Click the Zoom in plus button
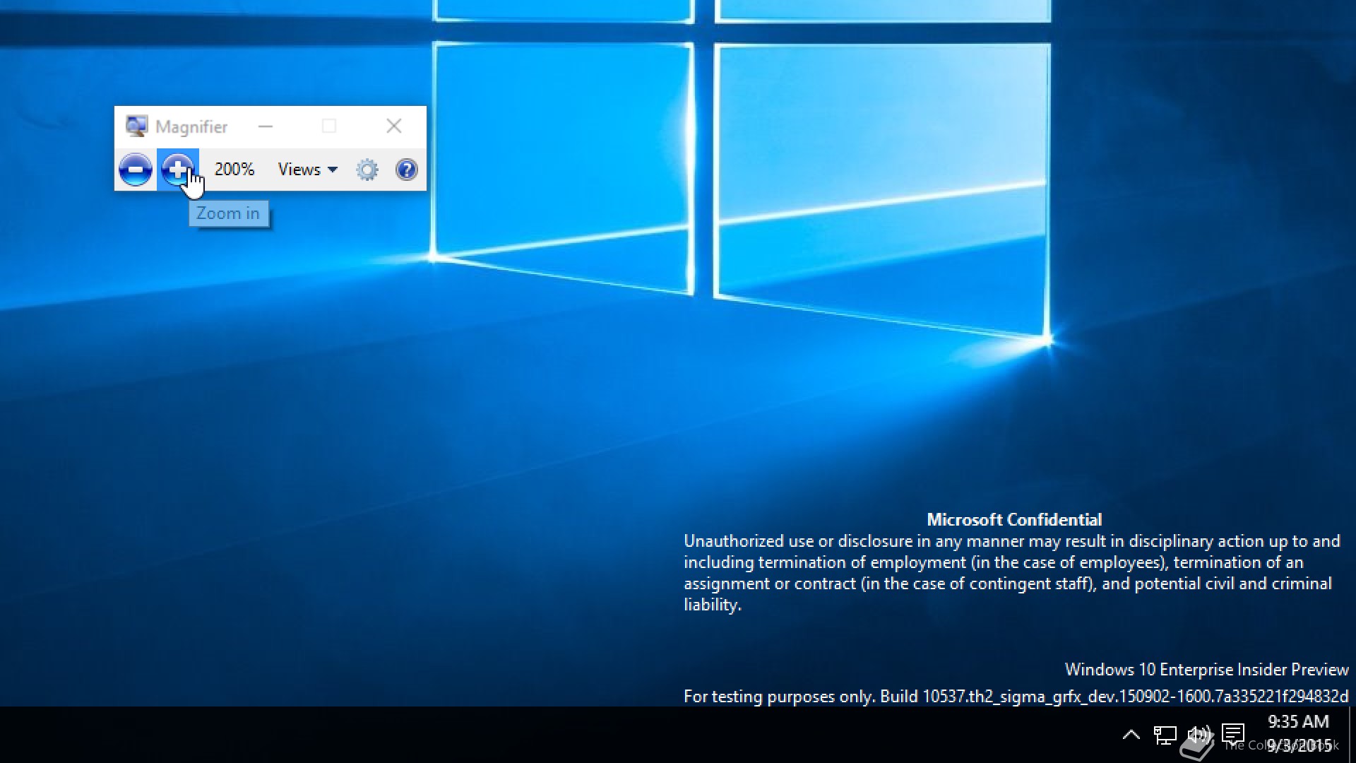This screenshot has width=1356, height=763. point(177,170)
